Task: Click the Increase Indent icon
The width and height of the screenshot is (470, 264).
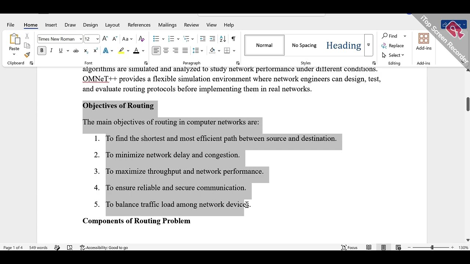Action: (212, 39)
